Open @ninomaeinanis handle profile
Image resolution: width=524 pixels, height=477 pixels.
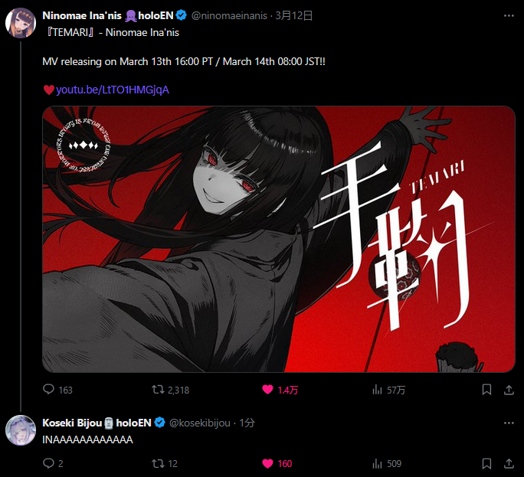coord(229,16)
